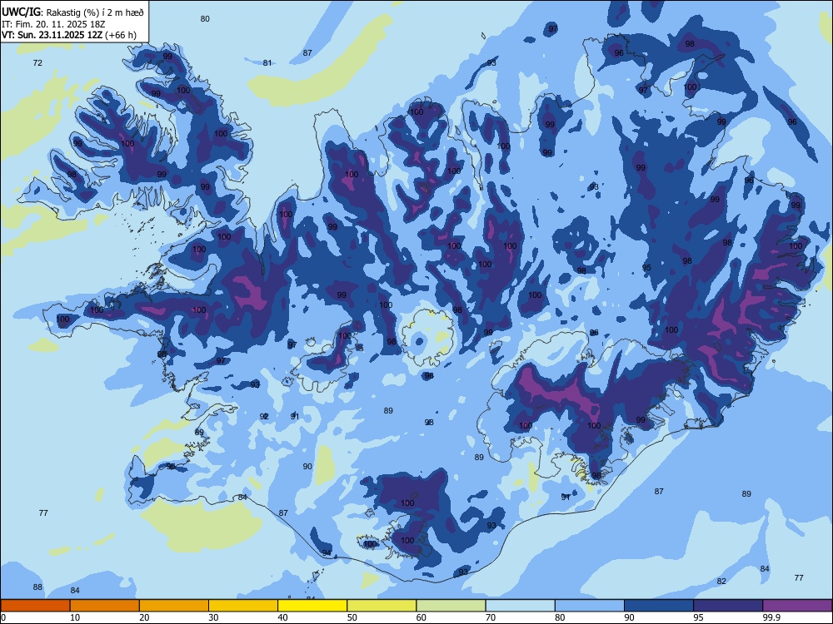833x624 pixels.
Task: Click the orange 10–20 legend swatch
Action: (105, 606)
